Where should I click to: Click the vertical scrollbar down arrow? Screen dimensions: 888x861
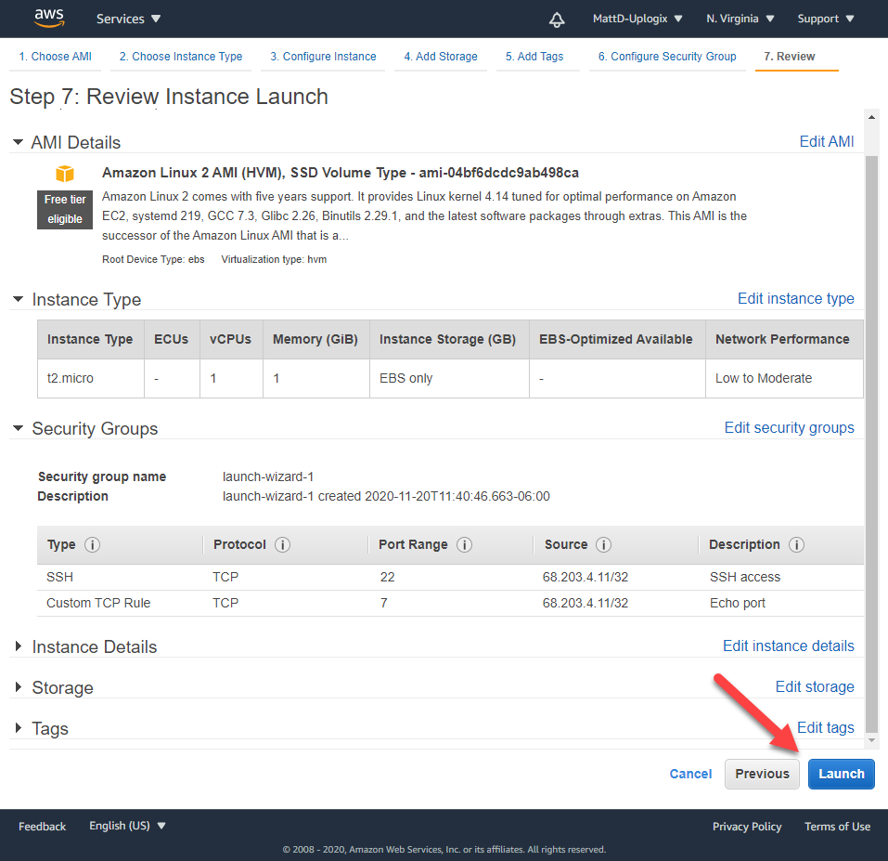870,740
